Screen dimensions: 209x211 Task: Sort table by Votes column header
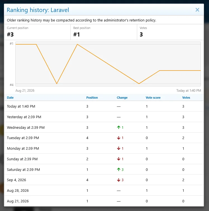pos(186,98)
